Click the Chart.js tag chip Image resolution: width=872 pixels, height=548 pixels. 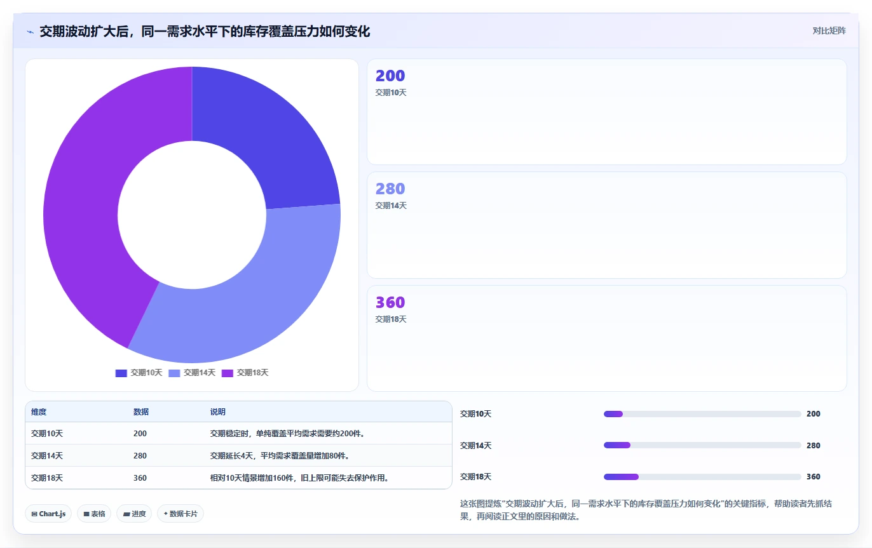[x=48, y=514]
